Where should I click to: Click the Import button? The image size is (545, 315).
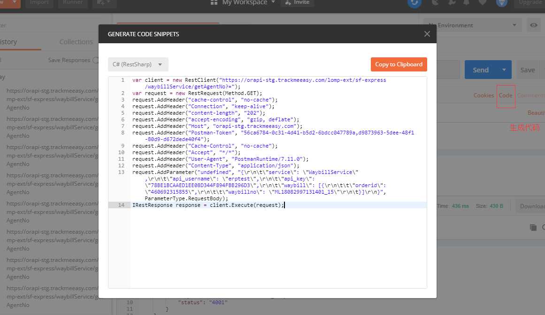point(39,2)
